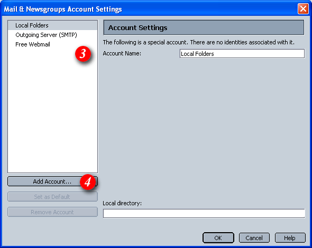Click the red step 4 marker
The image size is (312, 248).
pyautogui.click(x=88, y=182)
